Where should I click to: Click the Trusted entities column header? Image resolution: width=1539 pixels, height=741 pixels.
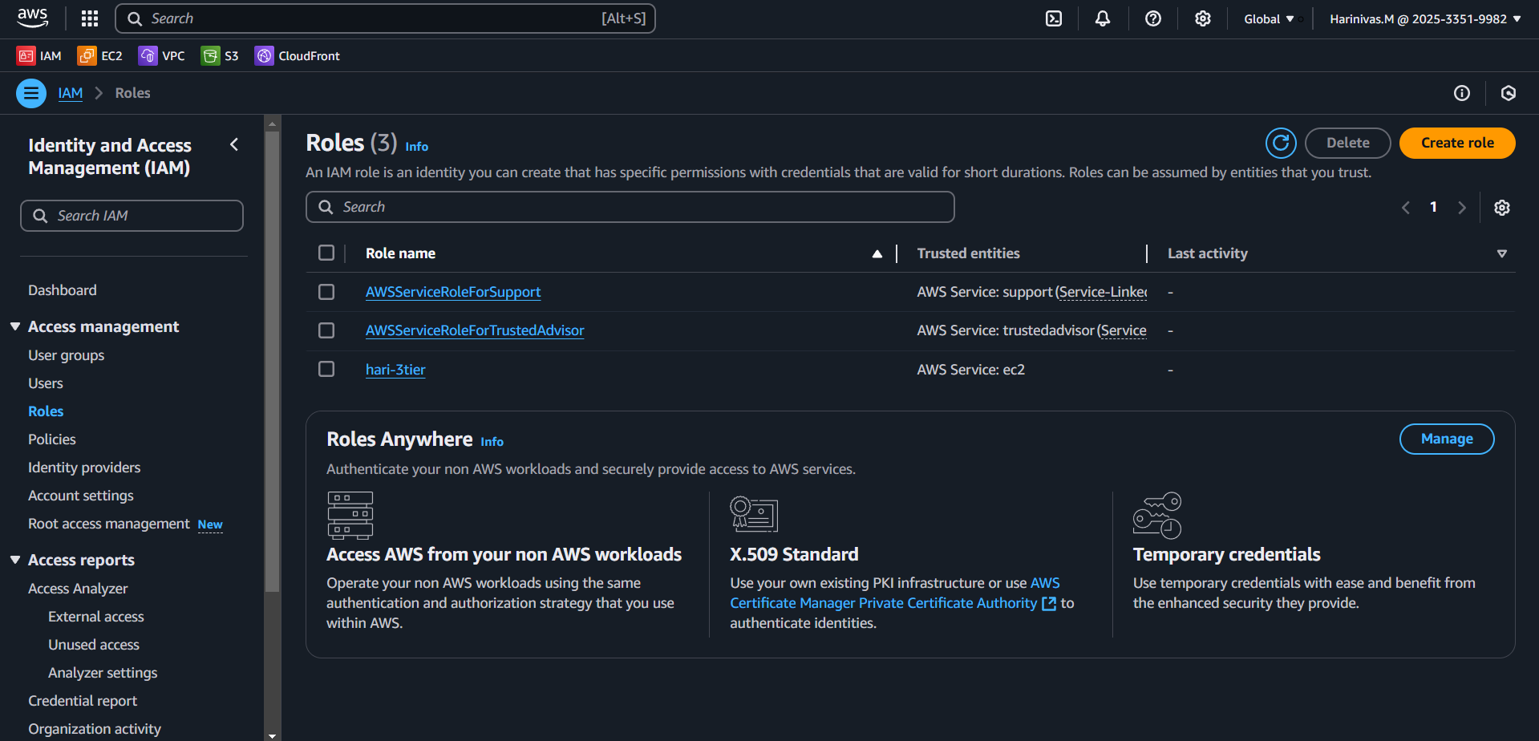[968, 253]
